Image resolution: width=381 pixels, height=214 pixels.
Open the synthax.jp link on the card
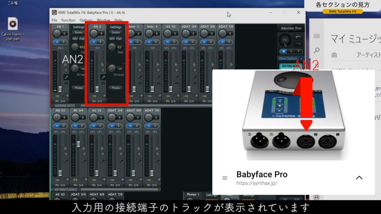pyautogui.click(x=257, y=183)
